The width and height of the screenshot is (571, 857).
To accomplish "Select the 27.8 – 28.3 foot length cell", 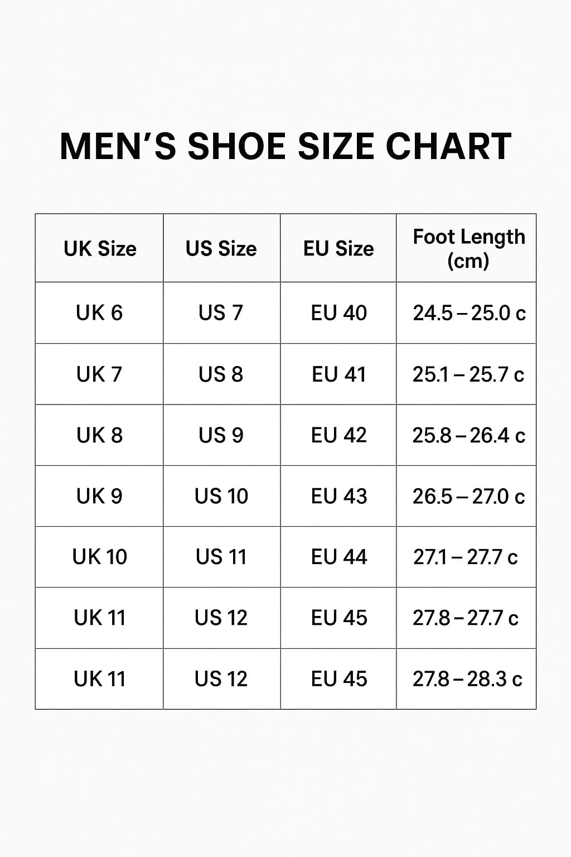I will click(x=467, y=679).
